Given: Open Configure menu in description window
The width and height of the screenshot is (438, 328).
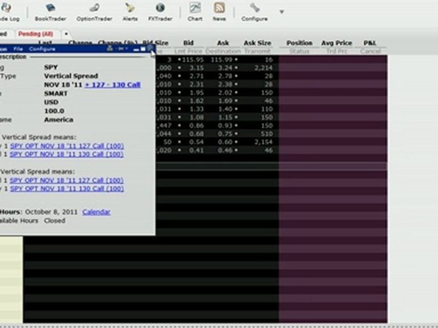Looking at the screenshot, I should click(42, 49).
